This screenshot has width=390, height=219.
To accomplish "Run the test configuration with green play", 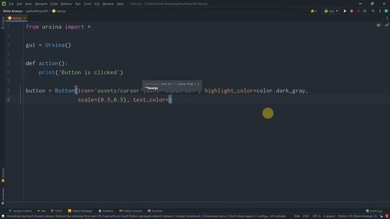I will (345, 11).
